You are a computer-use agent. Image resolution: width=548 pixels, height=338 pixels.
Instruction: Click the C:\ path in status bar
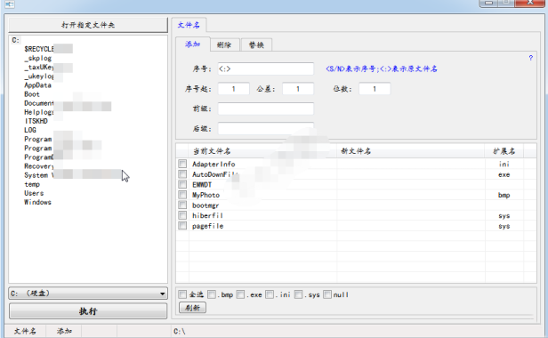(180, 331)
